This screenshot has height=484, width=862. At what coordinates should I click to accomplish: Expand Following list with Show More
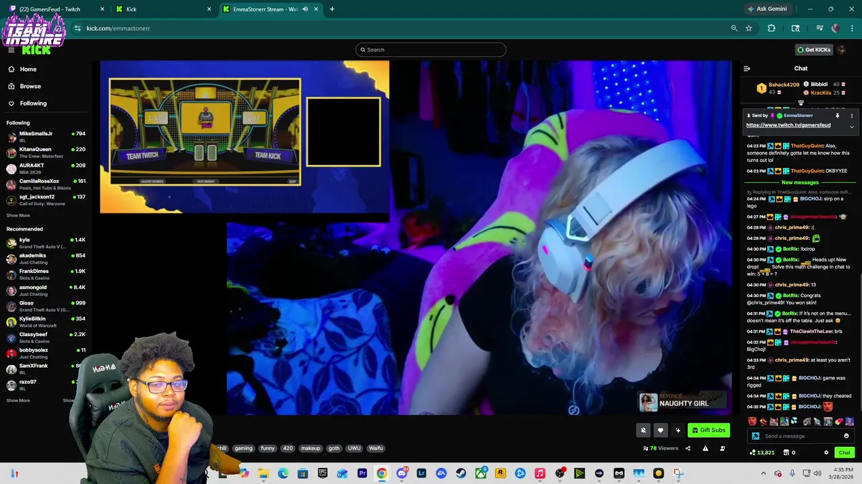tap(18, 216)
